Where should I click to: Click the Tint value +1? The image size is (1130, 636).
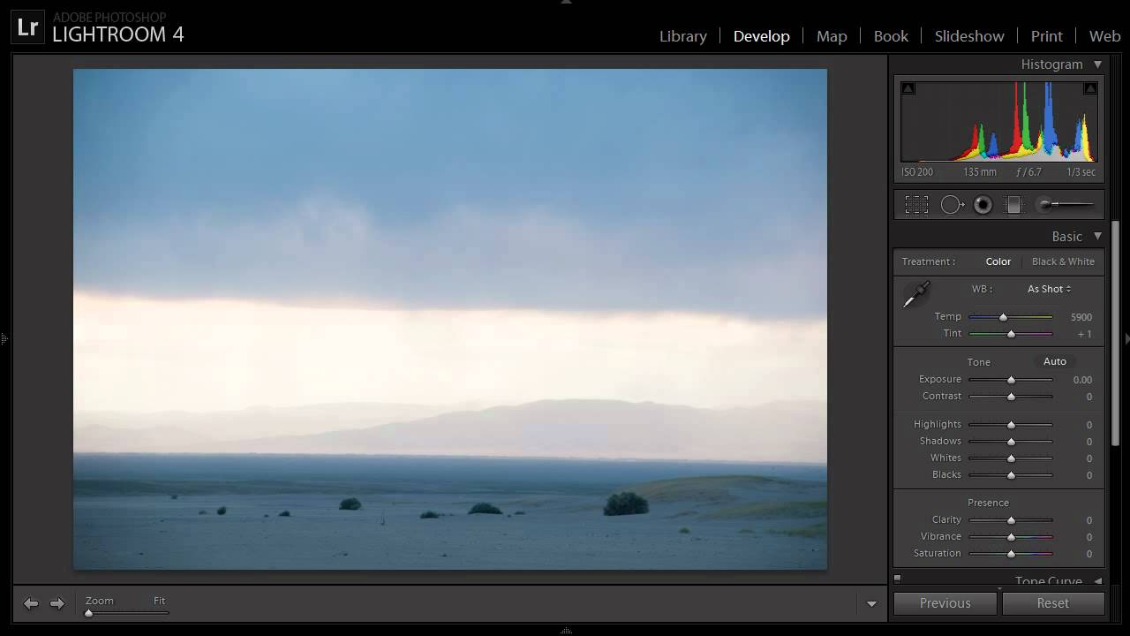point(1085,334)
